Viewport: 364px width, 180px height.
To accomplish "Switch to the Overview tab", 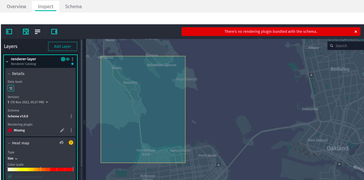I will pos(16,6).
